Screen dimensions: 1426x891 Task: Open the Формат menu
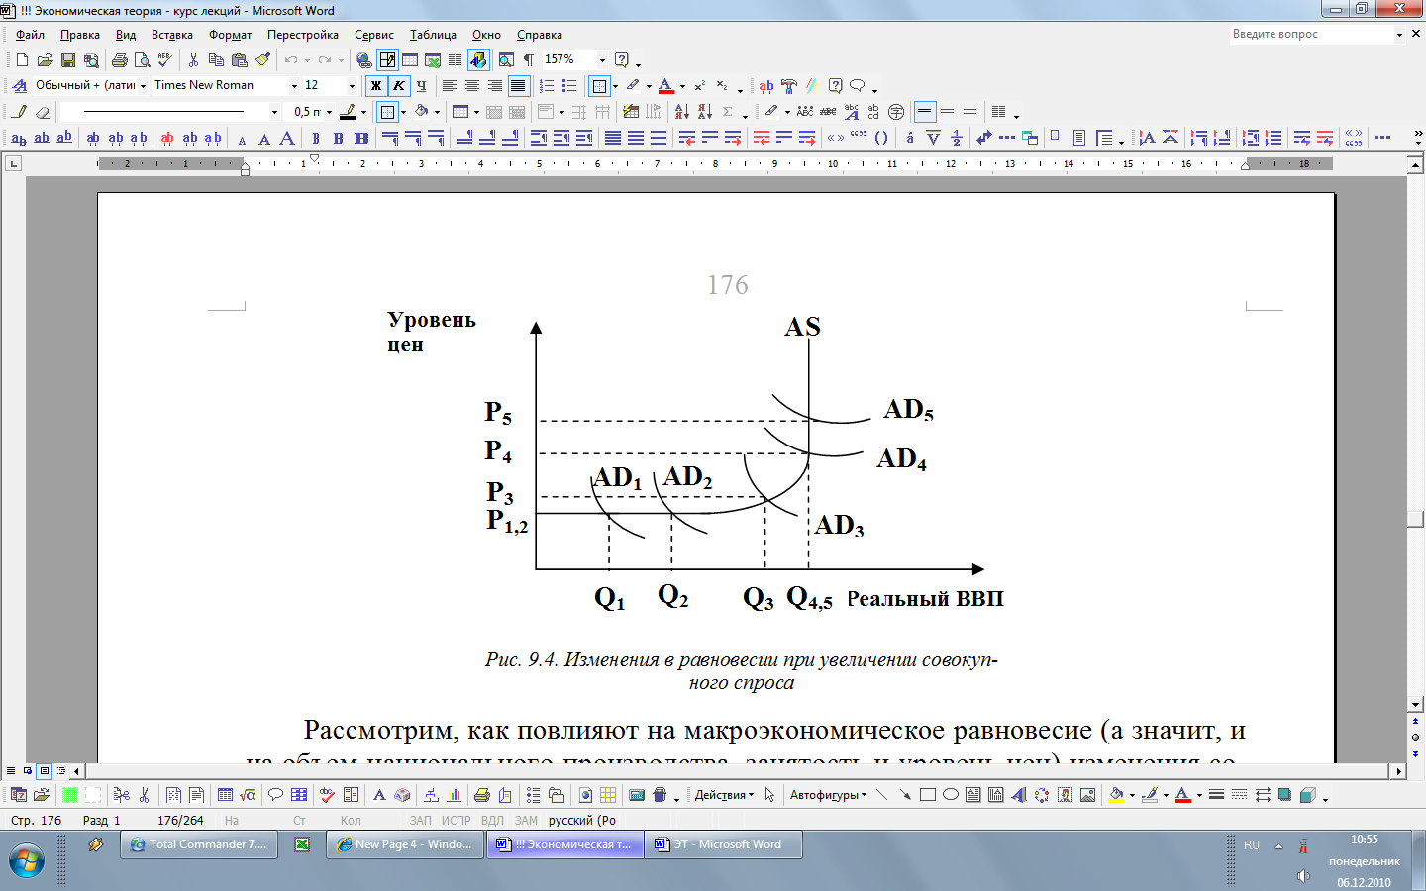231,35
